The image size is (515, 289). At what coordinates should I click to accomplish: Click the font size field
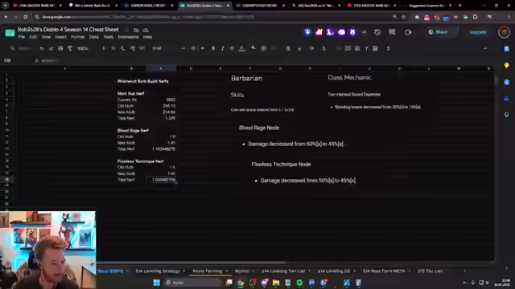click(193, 48)
